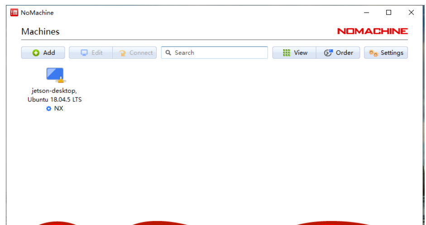Screen dimensions: 426x225
Task: Open the Order options
Action: click(338, 53)
